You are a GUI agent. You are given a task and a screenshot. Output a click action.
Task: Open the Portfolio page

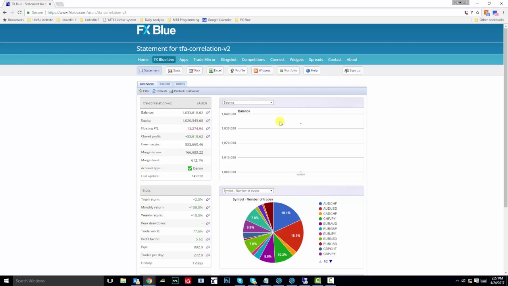(288, 70)
